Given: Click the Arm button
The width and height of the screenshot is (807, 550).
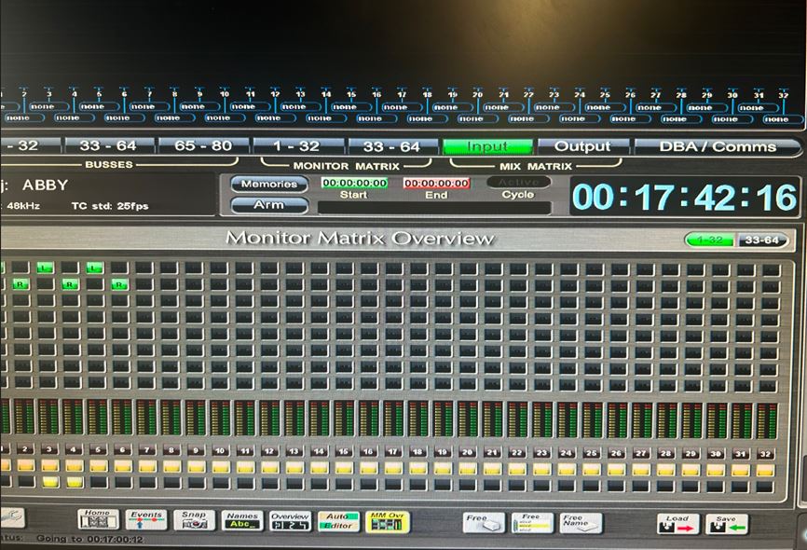Looking at the screenshot, I should (x=269, y=205).
